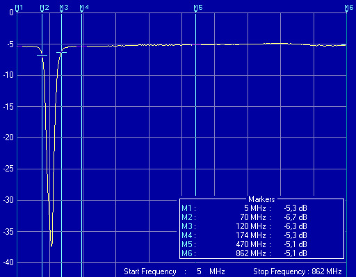Select the M3 120 MHz marker row
This screenshot has height=277, width=356.
coord(244,226)
